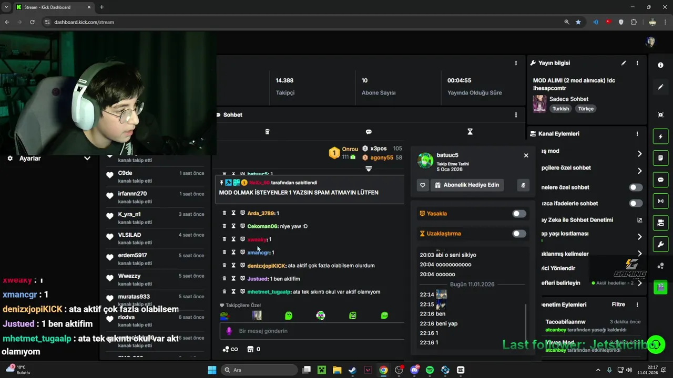This screenshot has width=673, height=378.
Task: Open Discord from the taskbar
Action: click(414, 370)
